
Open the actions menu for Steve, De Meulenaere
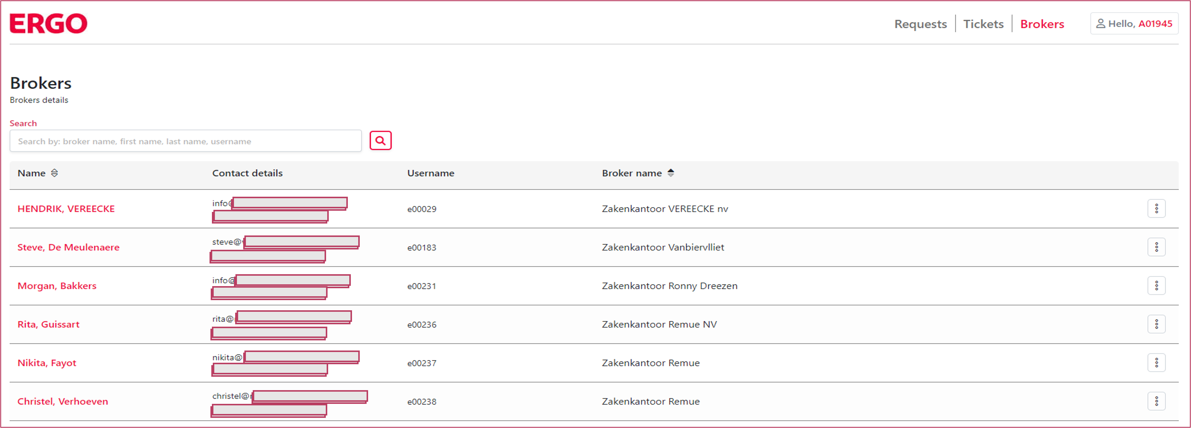(x=1156, y=247)
